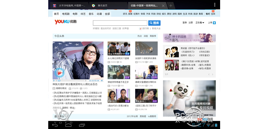
Task: Expand the 正在看 dropdown
Action: (x=200, y=23)
